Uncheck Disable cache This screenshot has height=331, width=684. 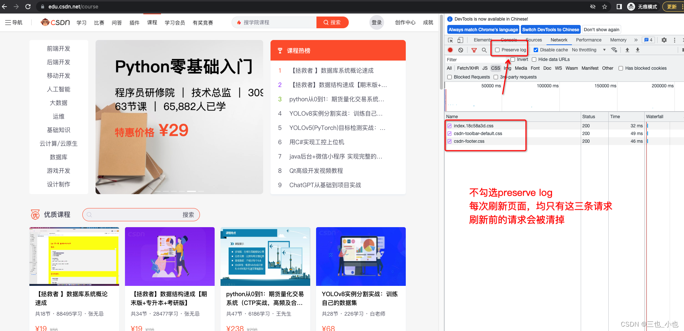[x=536, y=50]
